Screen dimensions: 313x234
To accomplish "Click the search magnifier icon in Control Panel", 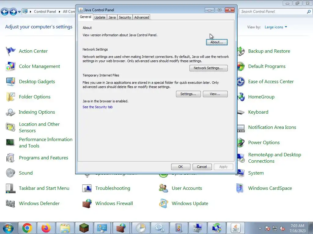I will point(309,12).
